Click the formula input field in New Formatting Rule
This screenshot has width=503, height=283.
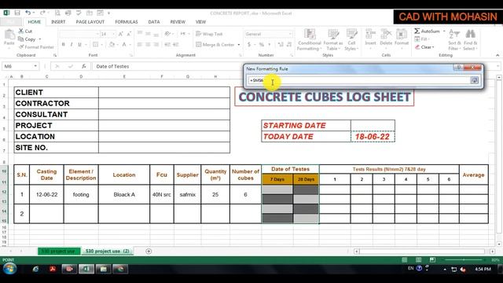[358, 80]
